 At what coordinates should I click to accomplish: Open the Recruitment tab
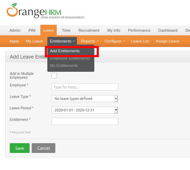(x=89, y=30)
